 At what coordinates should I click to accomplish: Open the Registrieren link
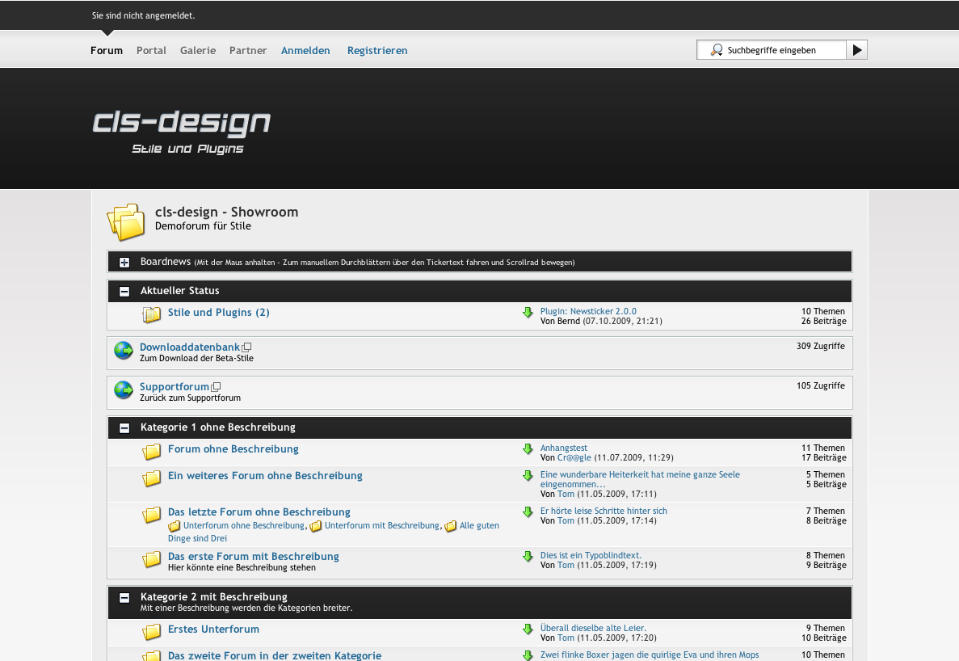377,50
